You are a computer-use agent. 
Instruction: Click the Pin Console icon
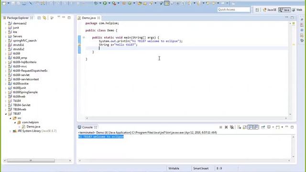point(263,127)
